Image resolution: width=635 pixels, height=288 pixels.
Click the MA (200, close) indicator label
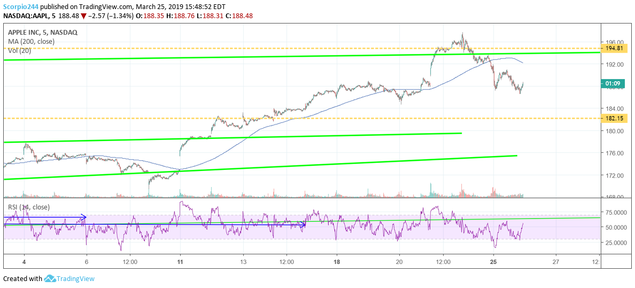(31, 41)
